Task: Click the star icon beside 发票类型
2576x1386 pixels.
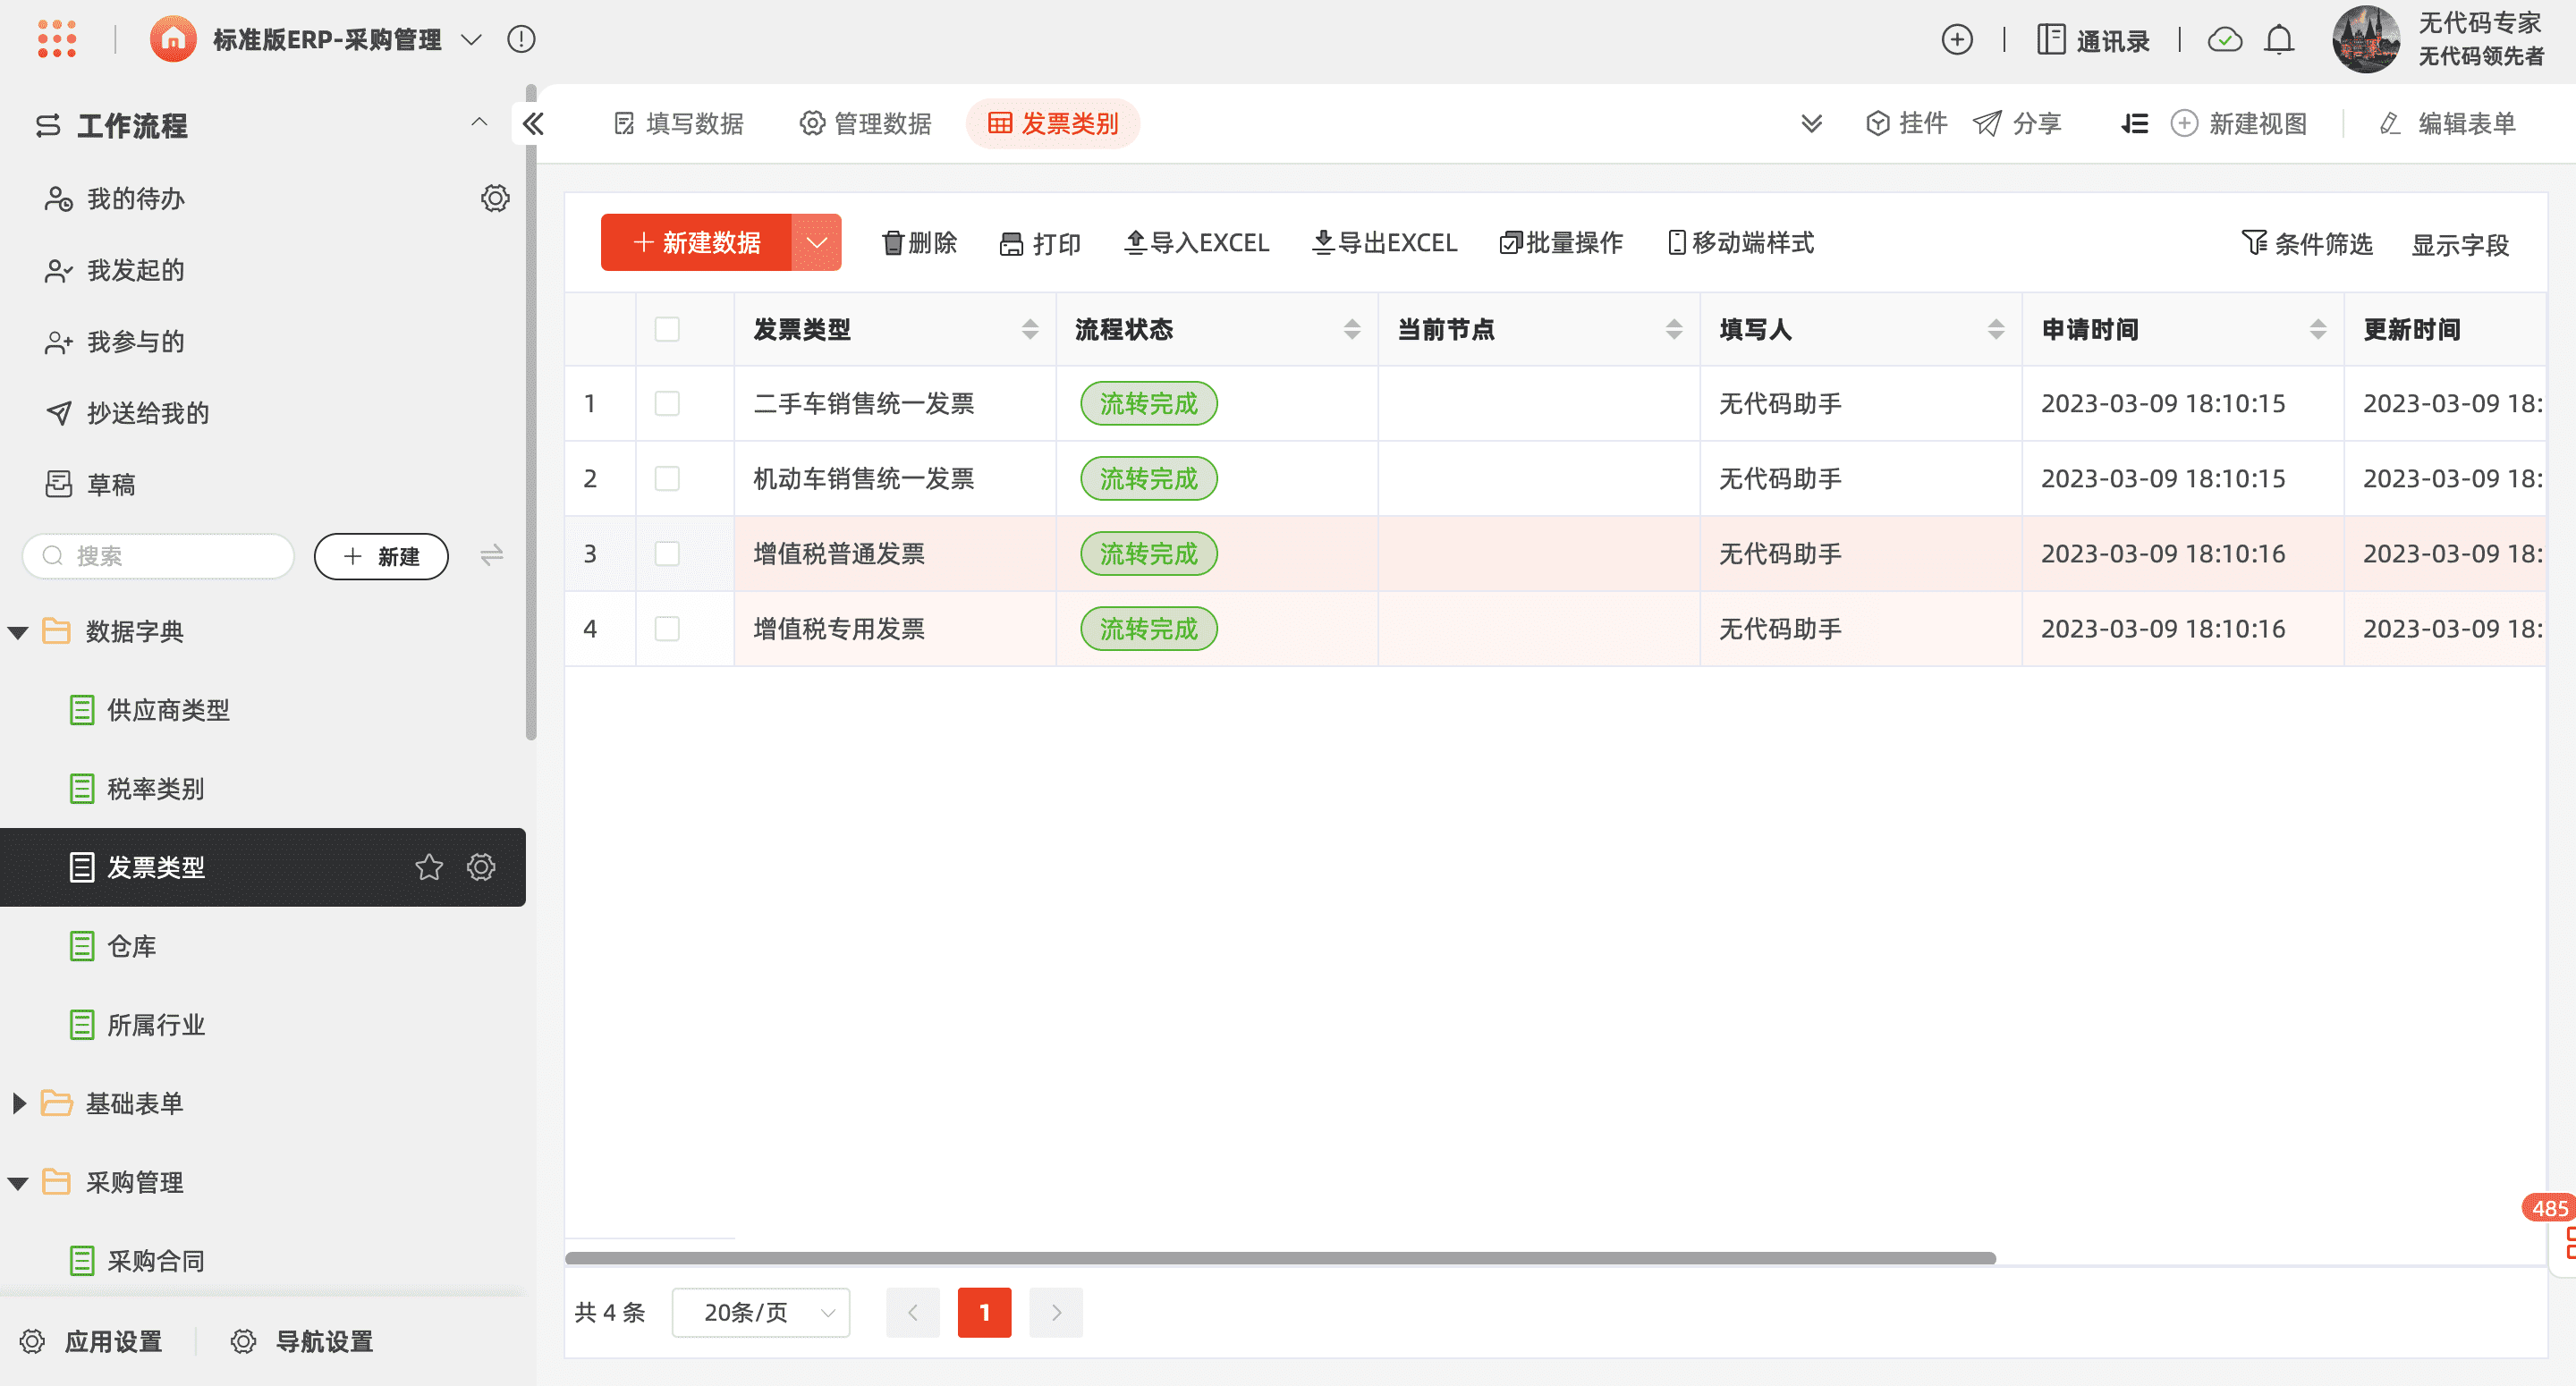Action: coord(429,867)
